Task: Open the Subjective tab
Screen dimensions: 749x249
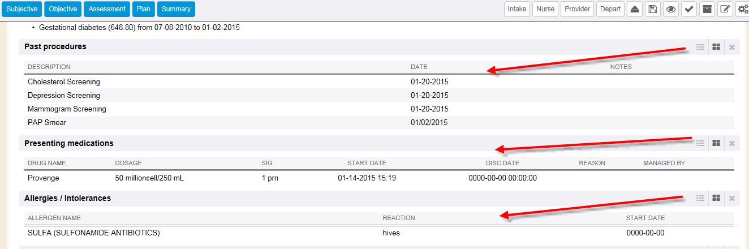Action: tap(21, 9)
